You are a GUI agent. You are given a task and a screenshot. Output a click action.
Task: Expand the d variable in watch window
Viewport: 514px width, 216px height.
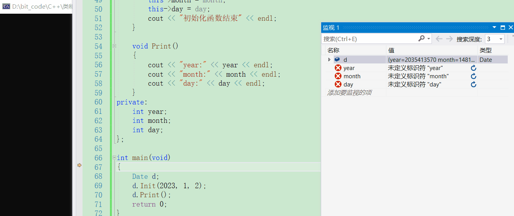[329, 59]
